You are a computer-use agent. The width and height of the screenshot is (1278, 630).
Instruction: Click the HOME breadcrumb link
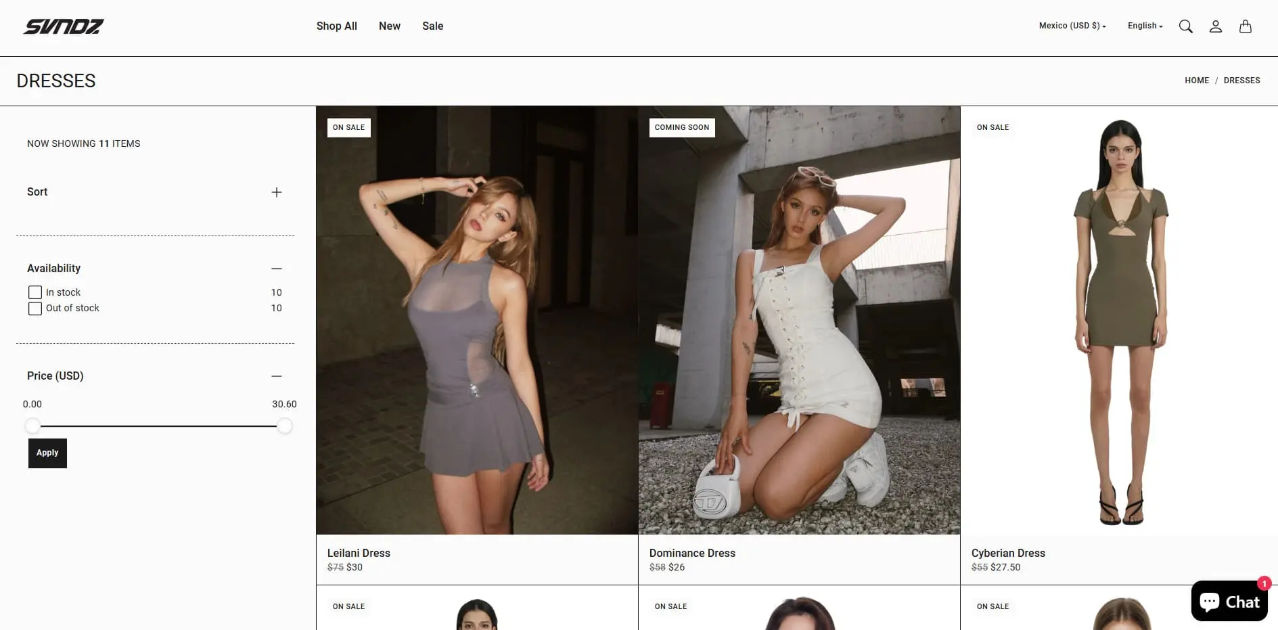coord(1196,81)
